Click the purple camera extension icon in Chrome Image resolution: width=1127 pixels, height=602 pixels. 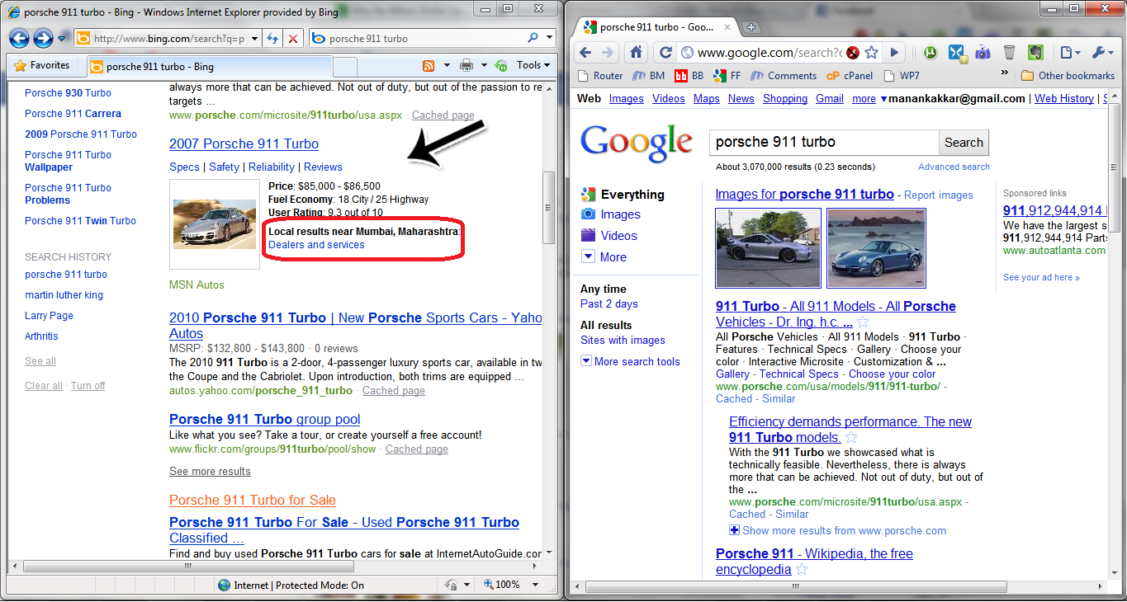pos(983,53)
